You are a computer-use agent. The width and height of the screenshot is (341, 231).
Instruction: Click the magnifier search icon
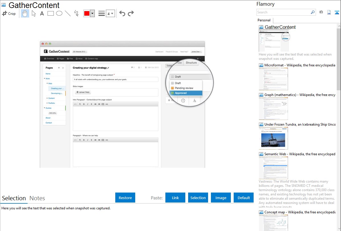click(x=313, y=12)
